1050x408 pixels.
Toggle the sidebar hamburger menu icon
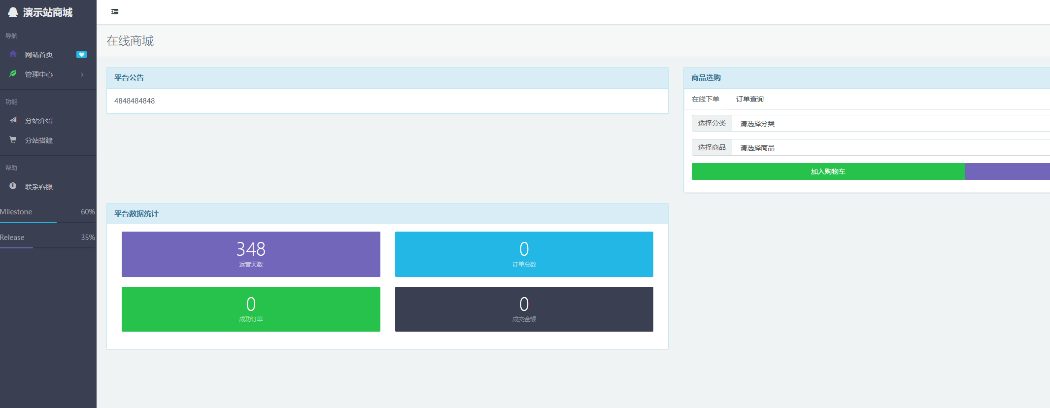[x=115, y=12]
